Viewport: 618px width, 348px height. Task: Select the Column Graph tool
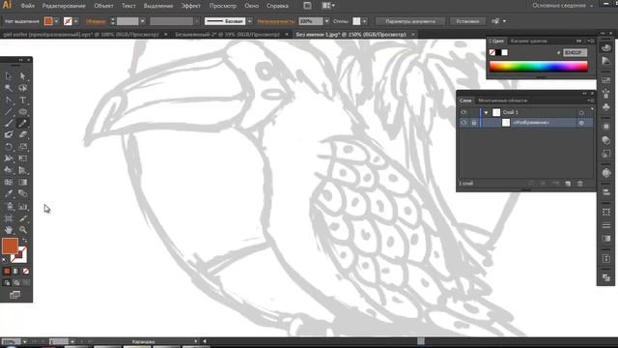point(23,206)
